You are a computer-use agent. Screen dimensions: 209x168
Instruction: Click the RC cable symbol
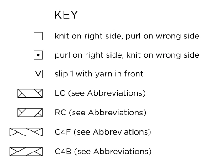tap(30, 113)
